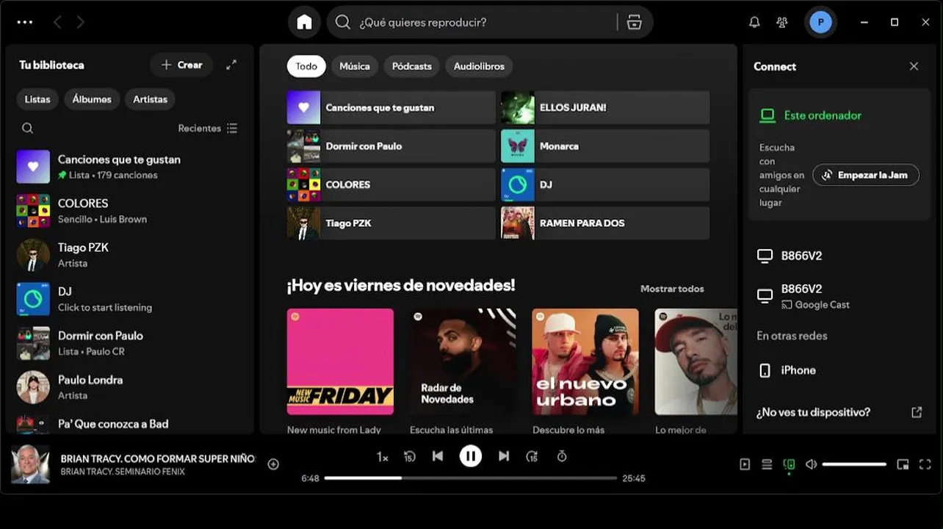Viewport: 943px width, 529px height.
Task: Filter library by Listas
Action: pos(37,99)
